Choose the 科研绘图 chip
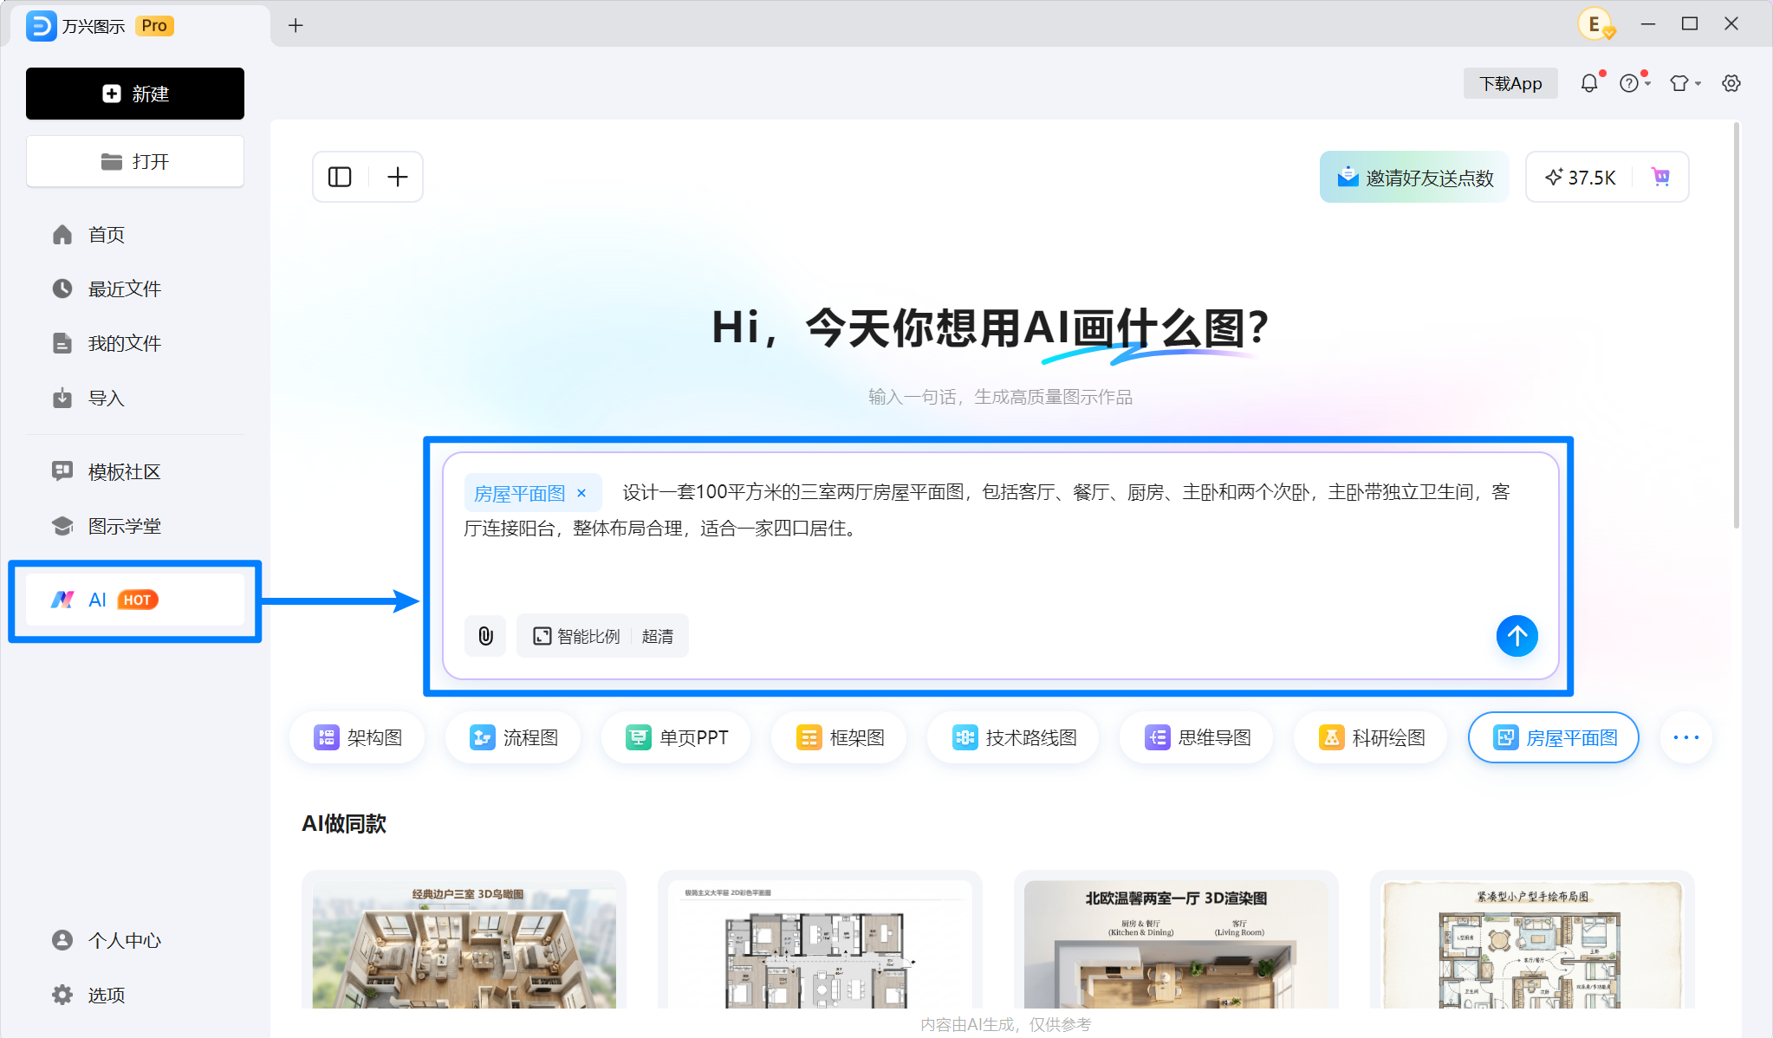The width and height of the screenshot is (1773, 1038). 1371,737
